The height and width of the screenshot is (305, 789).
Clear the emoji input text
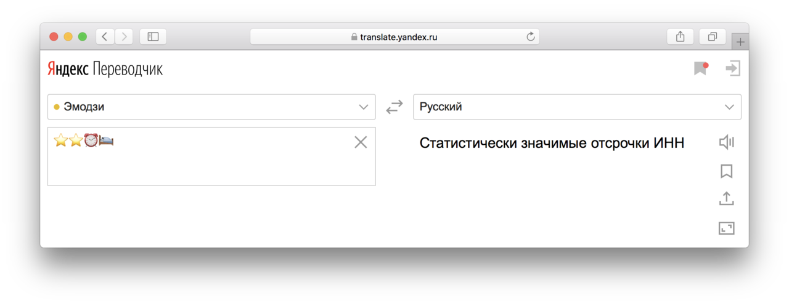(361, 142)
